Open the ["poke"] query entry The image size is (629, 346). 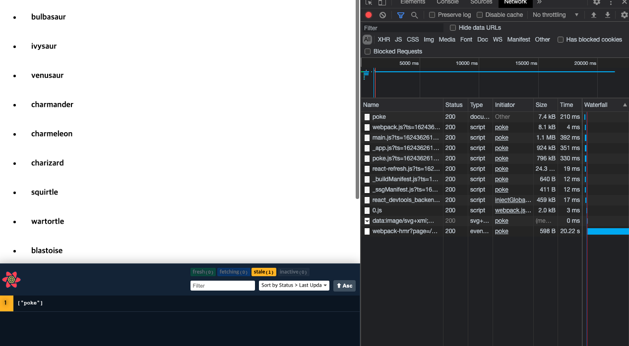point(180,303)
